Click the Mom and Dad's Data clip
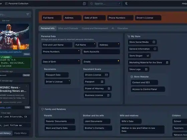 tap(60, 128)
